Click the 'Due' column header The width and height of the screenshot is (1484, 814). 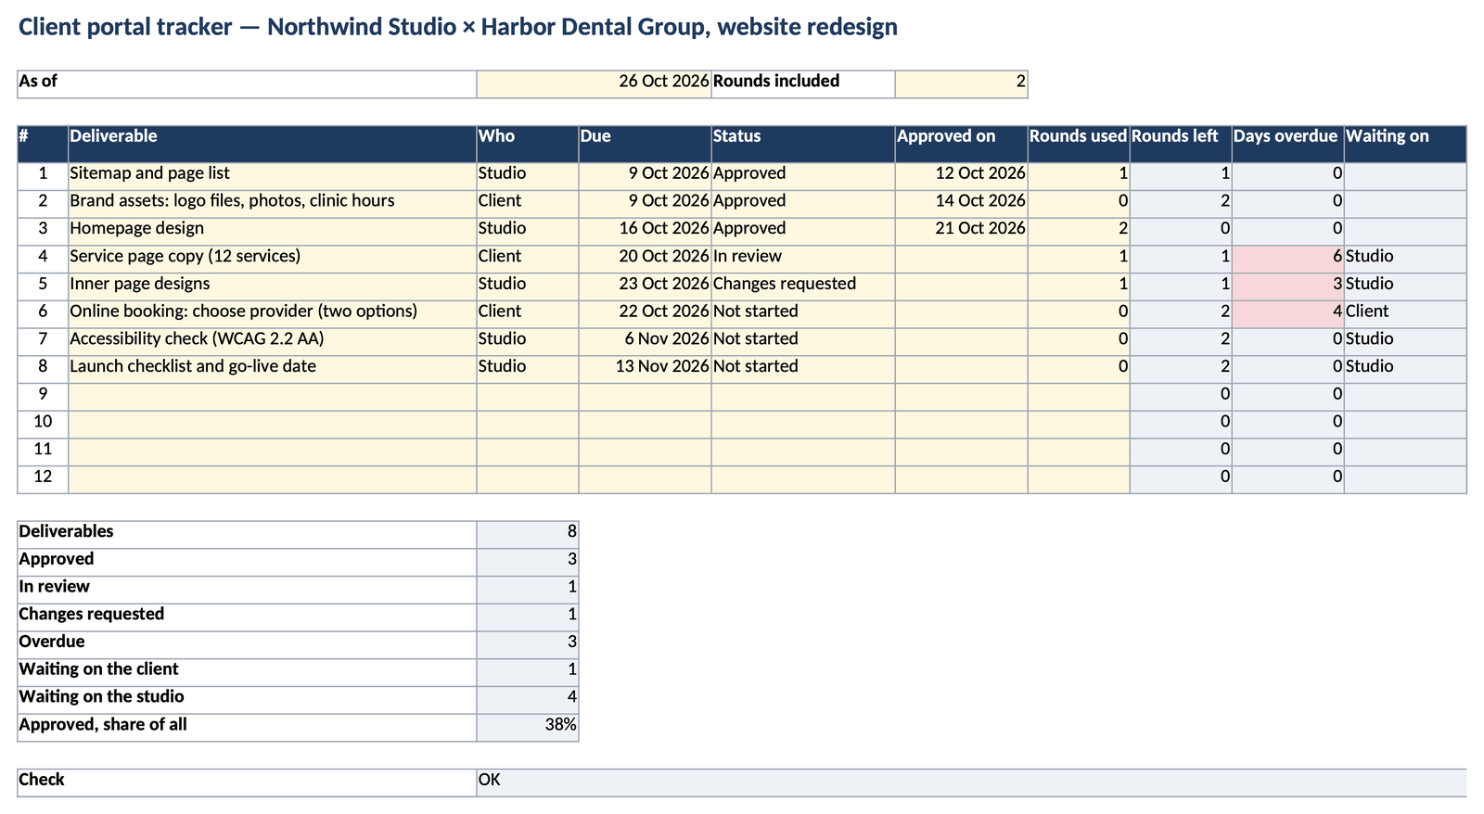pyautogui.click(x=645, y=145)
